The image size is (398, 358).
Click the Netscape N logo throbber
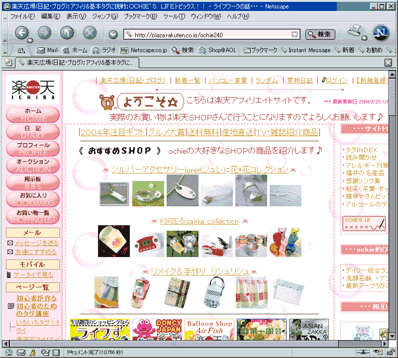click(x=381, y=33)
